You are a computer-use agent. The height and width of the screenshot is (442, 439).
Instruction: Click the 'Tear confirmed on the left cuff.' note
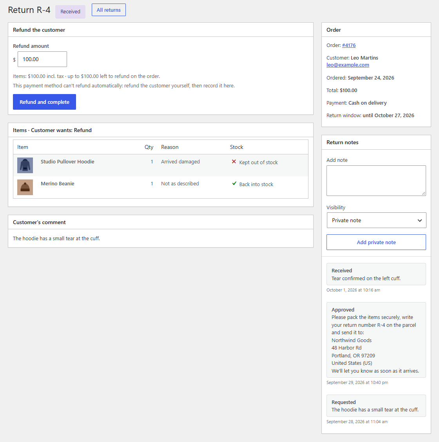tap(366, 278)
